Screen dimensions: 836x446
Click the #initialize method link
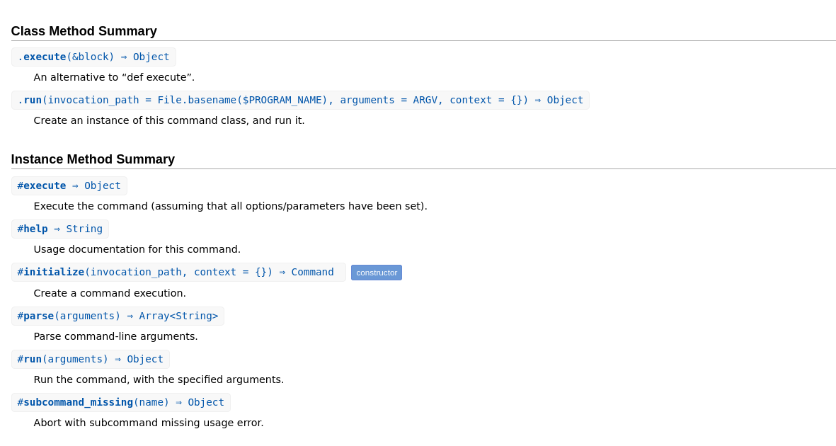click(51, 272)
